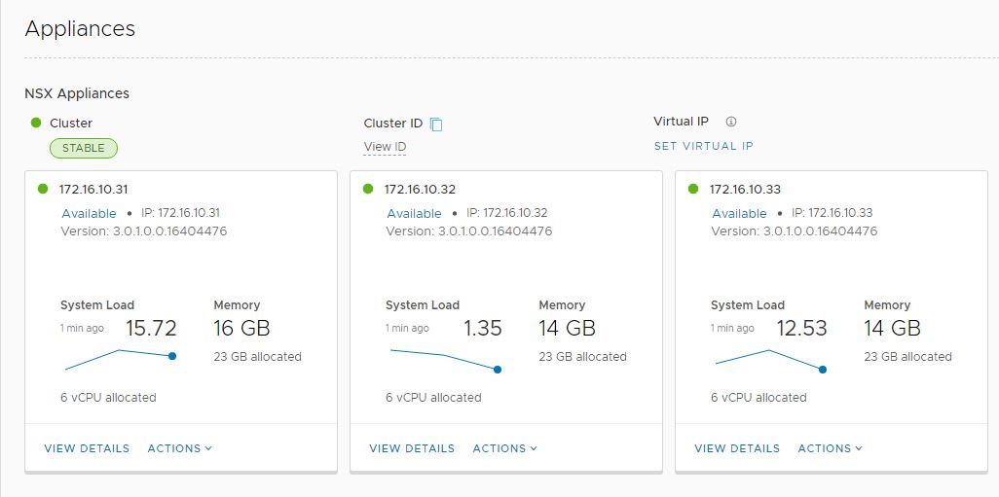Click the System Load graph for 172.16.10.31
Viewport: 999px width, 497px height.
coord(119,359)
